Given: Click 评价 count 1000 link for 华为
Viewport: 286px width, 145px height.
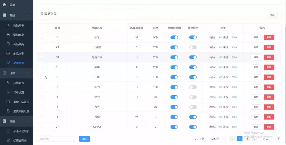Looking at the screenshot, I should [x=234, y=87].
